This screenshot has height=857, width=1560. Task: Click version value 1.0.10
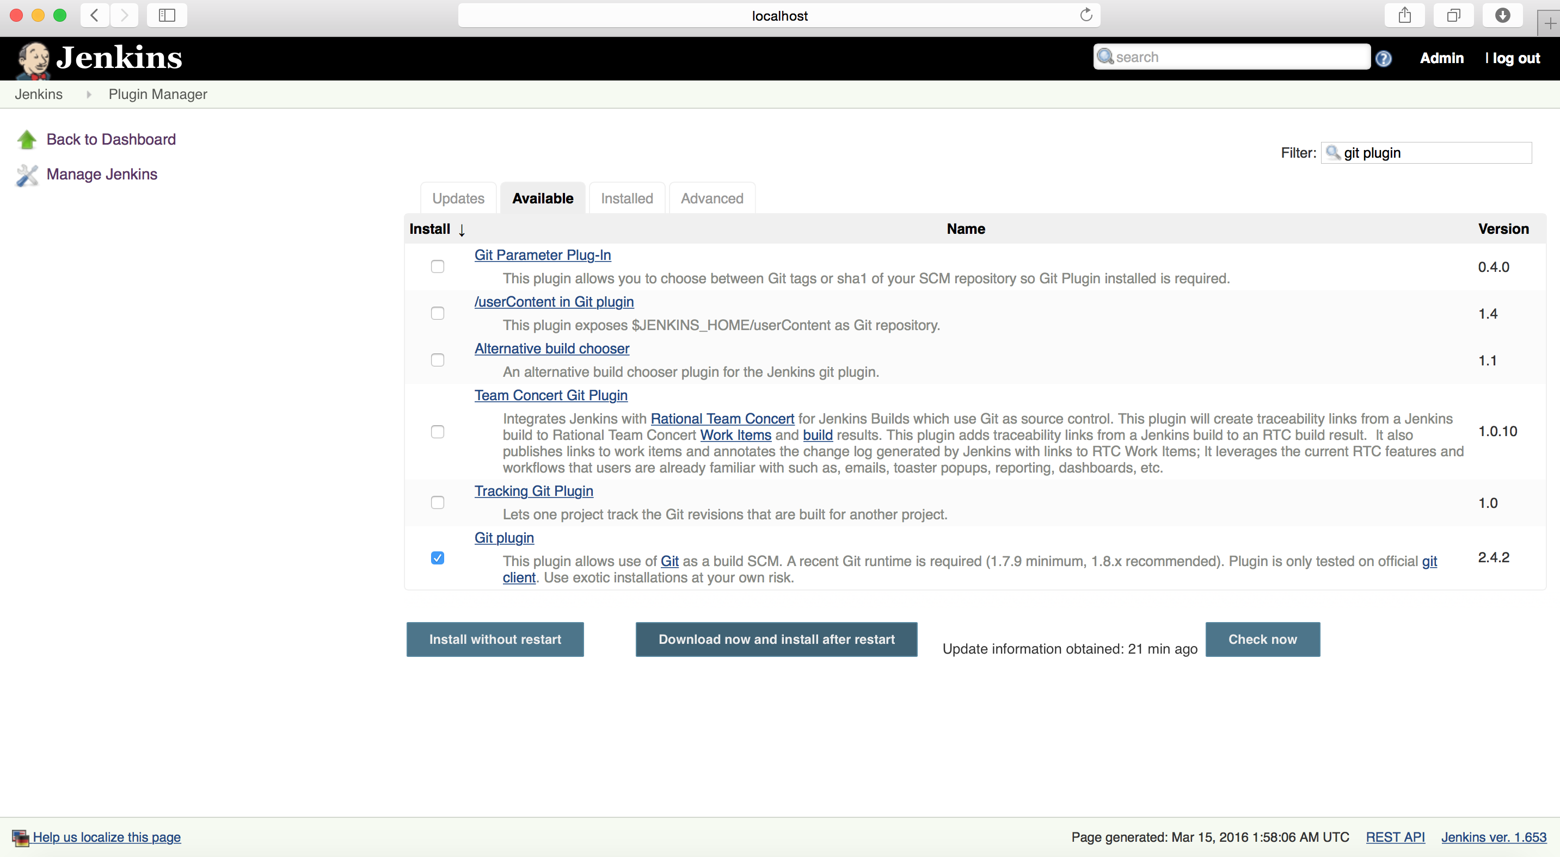tap(1497, 431)
